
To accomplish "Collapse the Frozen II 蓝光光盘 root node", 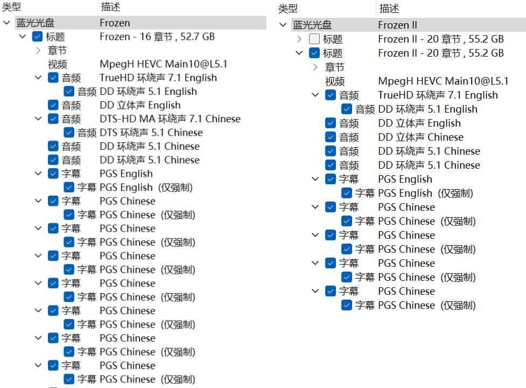I will coord(283,25).
